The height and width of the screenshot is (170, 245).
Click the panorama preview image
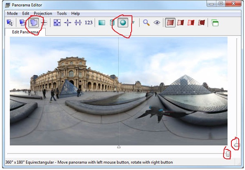[119, 91]
